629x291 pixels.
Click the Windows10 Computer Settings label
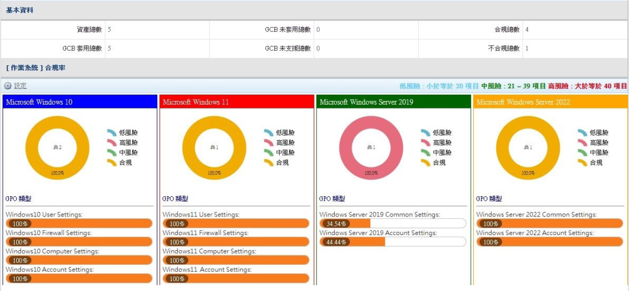[52, 251]
